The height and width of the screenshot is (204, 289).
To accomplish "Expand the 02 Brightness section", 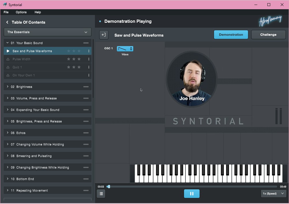I will 48,87.
